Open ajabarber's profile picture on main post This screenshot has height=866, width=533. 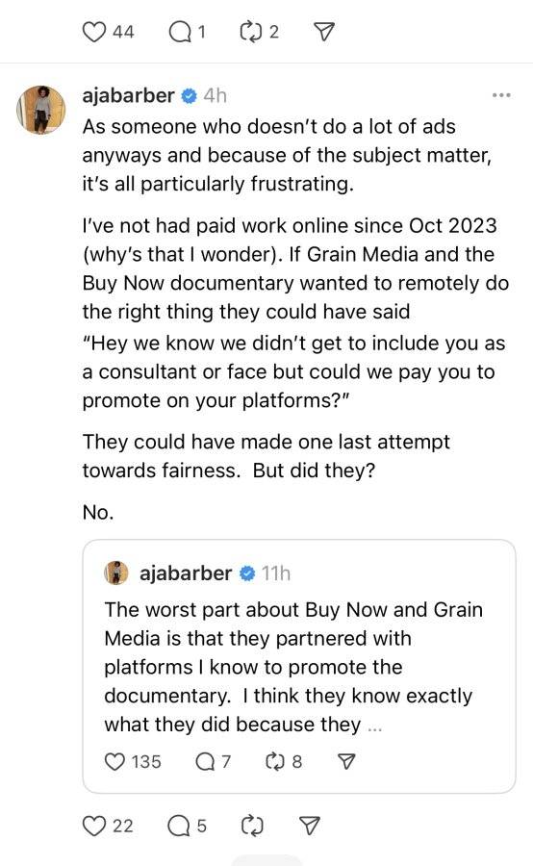(41, 110)
